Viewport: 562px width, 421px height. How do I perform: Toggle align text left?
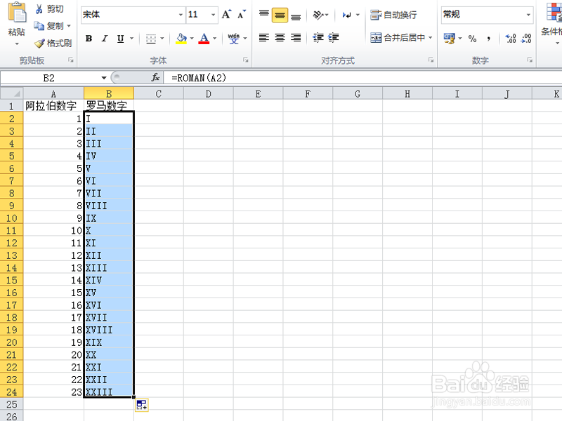pyautogui.click(x=264, y=38)
